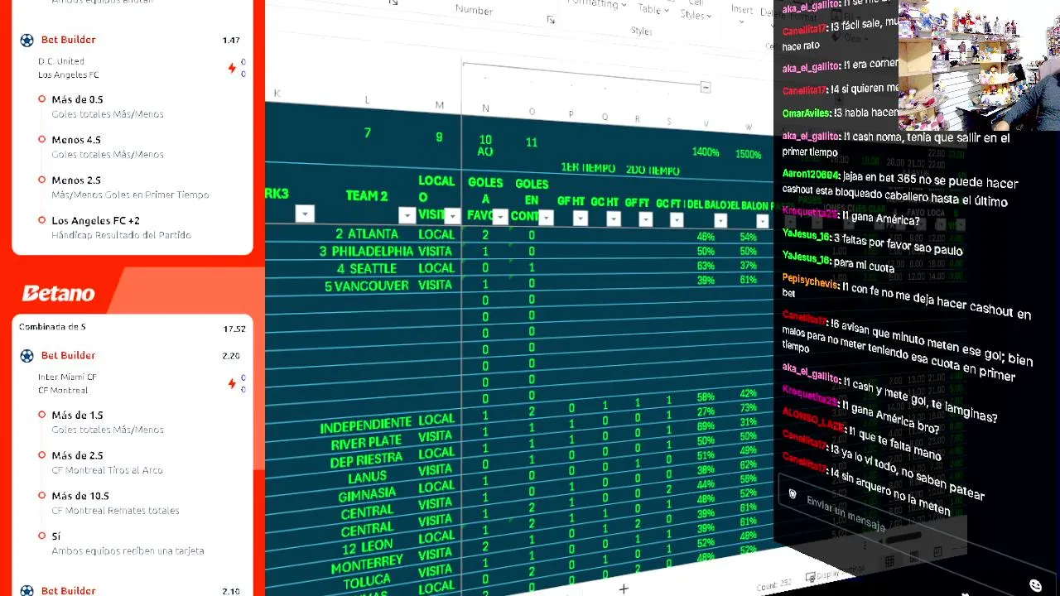Select the TOLUCA team cell
The image size is (1060, 596).
pyautogui.click(x=367, y=582)
